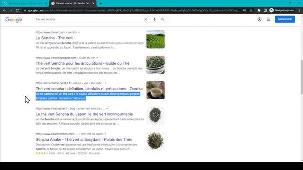Click into the browser address bar

(134, 10)
